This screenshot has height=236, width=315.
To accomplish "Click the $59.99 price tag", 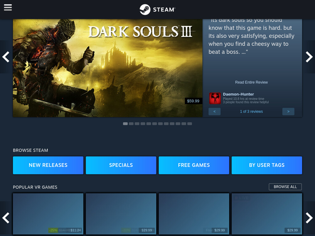I will point(193,101).
